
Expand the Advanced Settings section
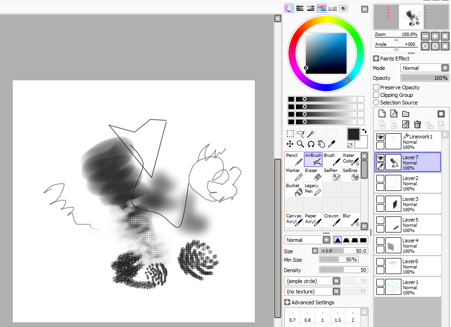pos(287,302)
